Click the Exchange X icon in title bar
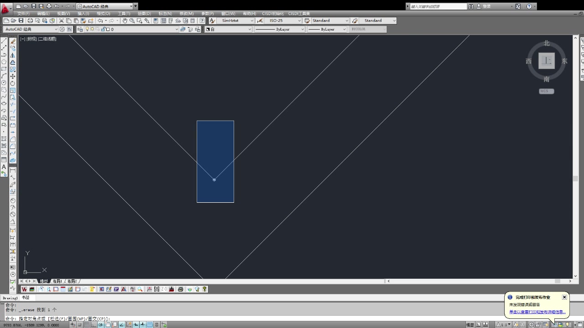Viewport: 584px width, 328px height. click(x=518, y=6)
